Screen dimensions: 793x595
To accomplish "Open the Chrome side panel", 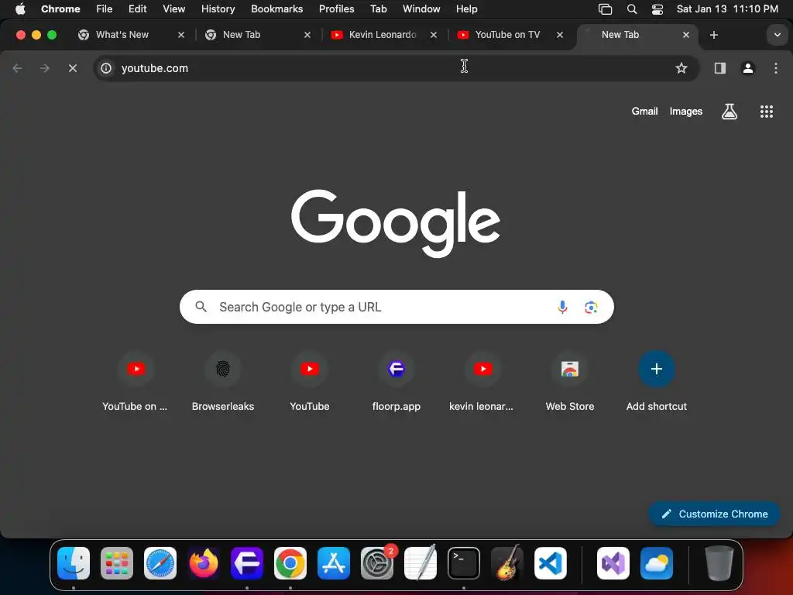I will [x=719, y=68].
